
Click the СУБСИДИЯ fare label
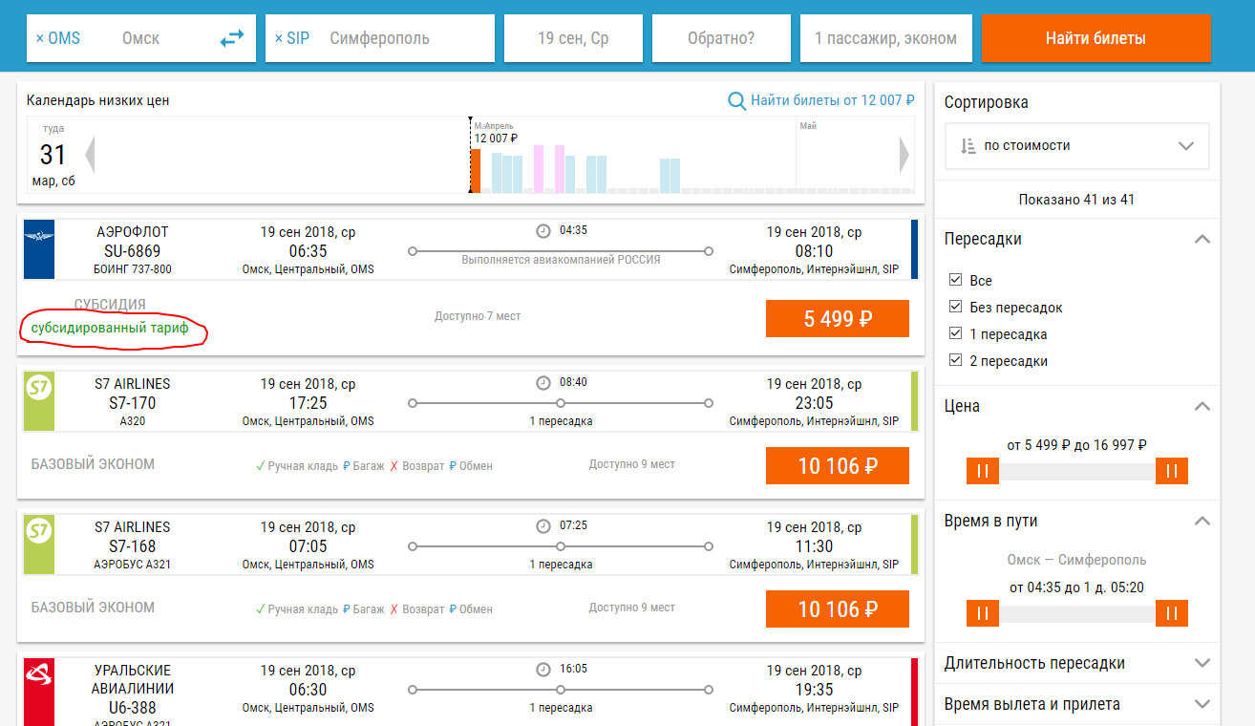(x=110, y=304)
